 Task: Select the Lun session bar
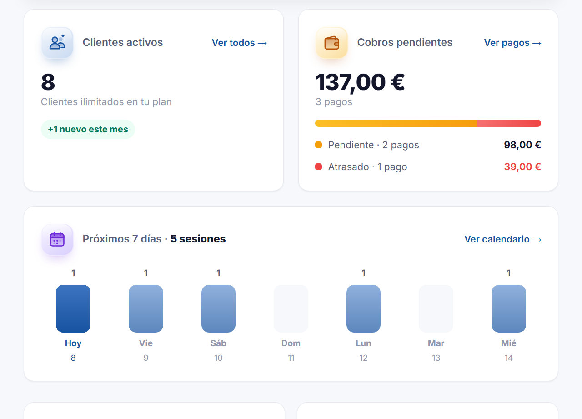tap(363, 308)
